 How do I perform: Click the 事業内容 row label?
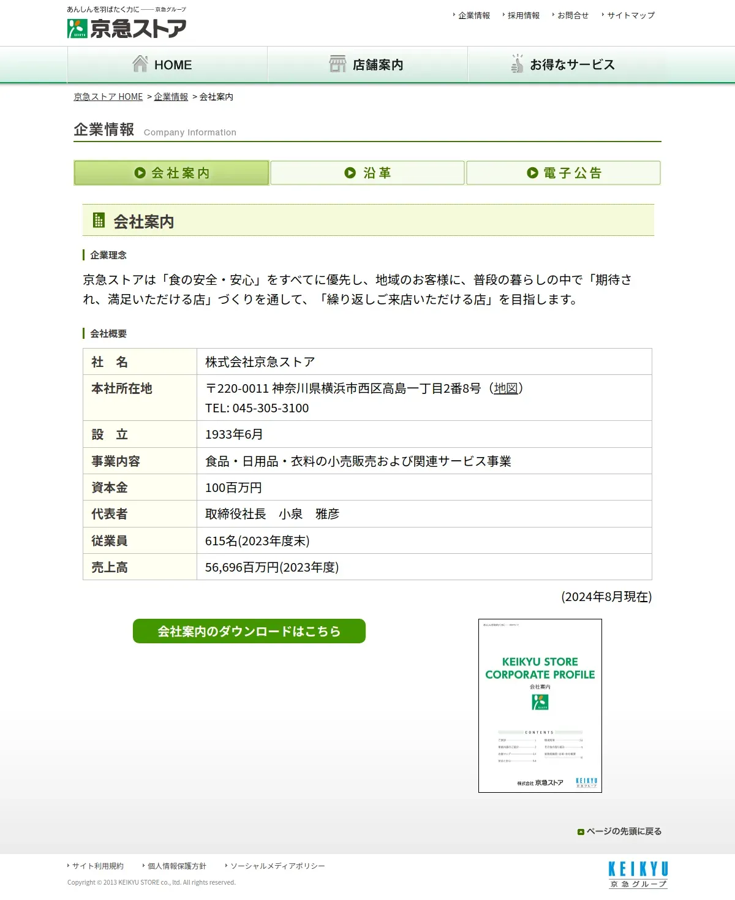(116, 461)
